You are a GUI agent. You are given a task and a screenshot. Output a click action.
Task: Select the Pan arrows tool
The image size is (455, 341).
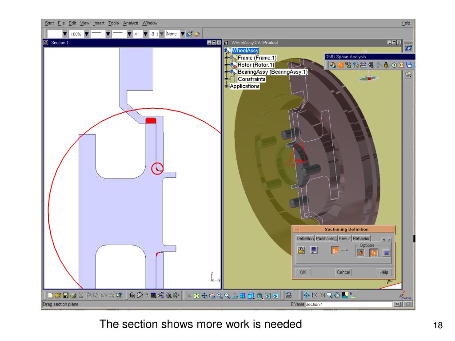tap(204, 296)
